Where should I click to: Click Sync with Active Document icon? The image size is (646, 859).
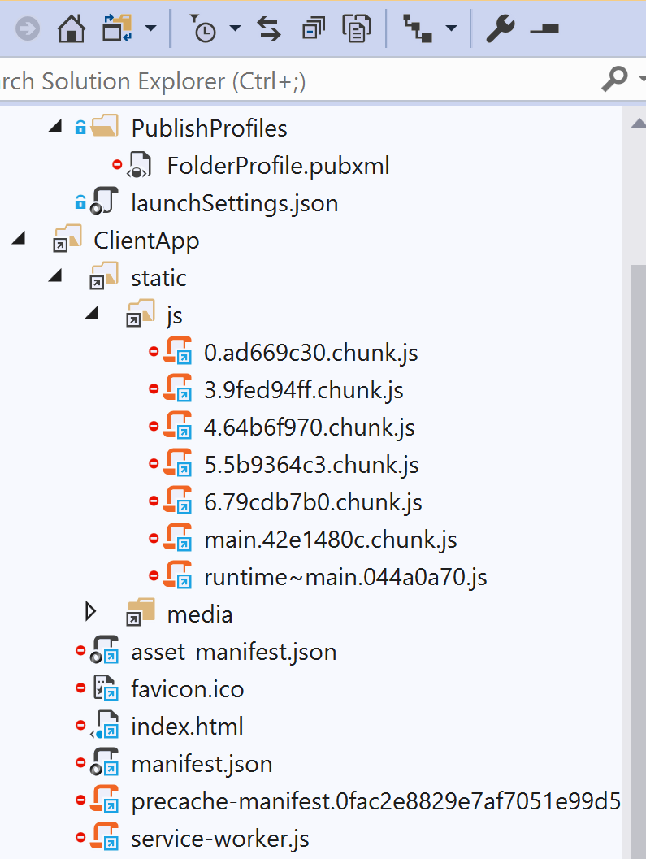coord(269,28)
